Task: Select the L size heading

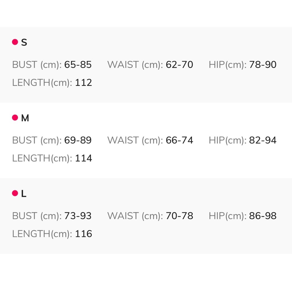Action: pyautogui.click(x=24, y=194)
